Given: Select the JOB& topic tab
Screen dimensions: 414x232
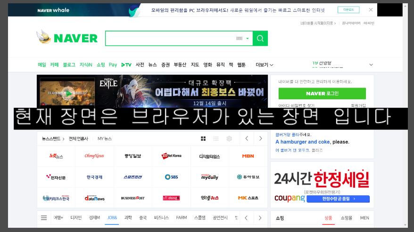Looking at the screenshot, I should (x=112, y=218).
